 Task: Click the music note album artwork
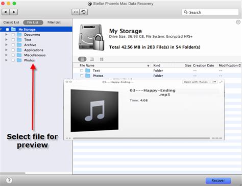pyautogui.click(x=94, y=111)
